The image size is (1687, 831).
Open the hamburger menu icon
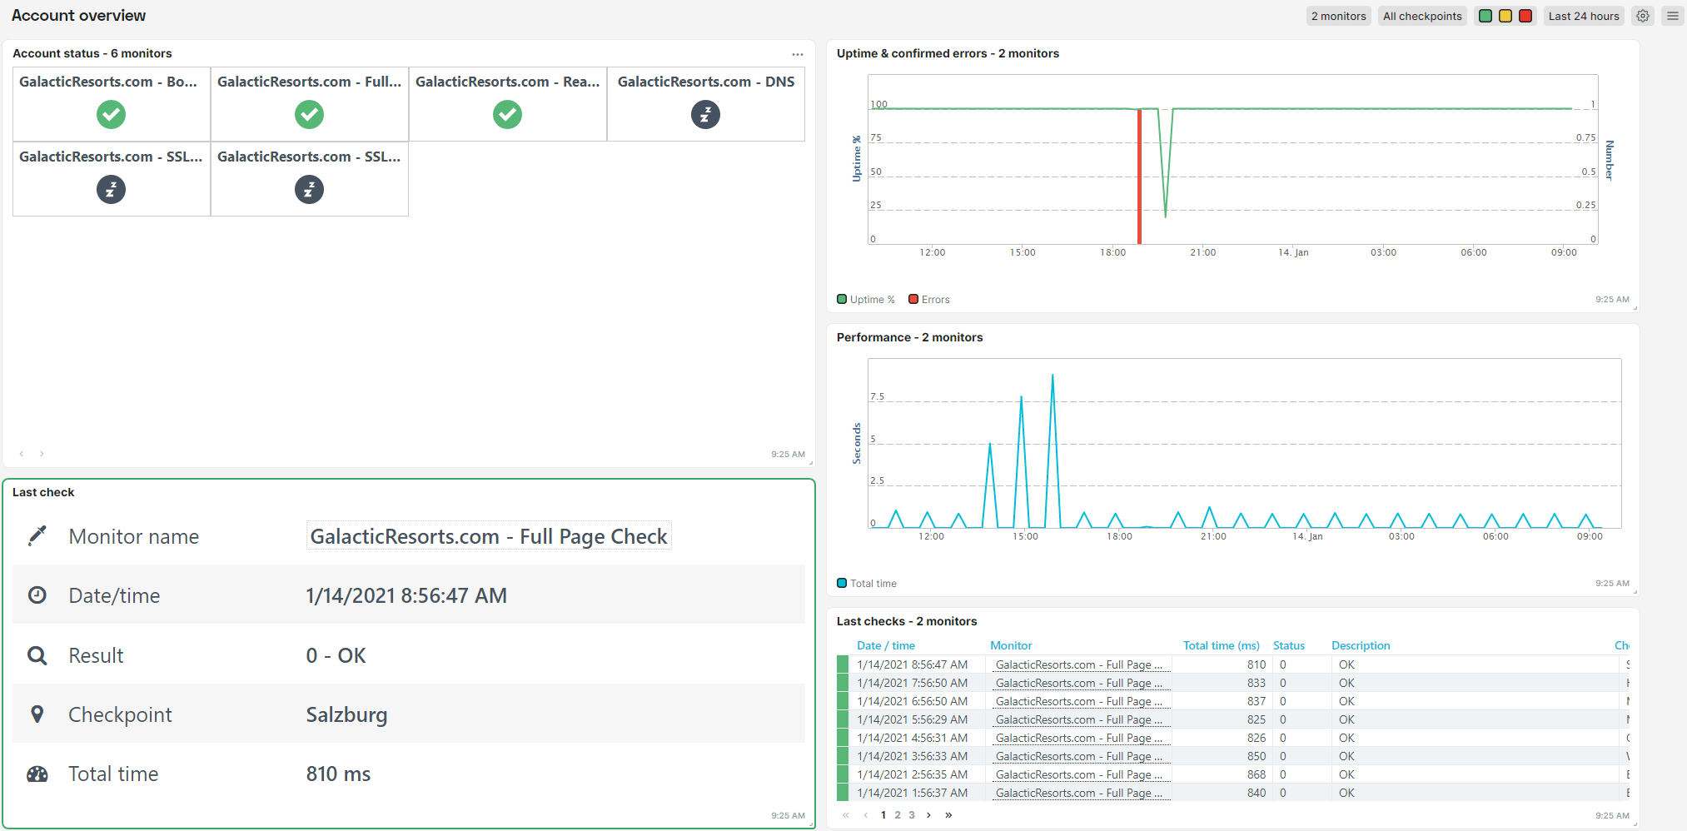tap(1672, 16)
